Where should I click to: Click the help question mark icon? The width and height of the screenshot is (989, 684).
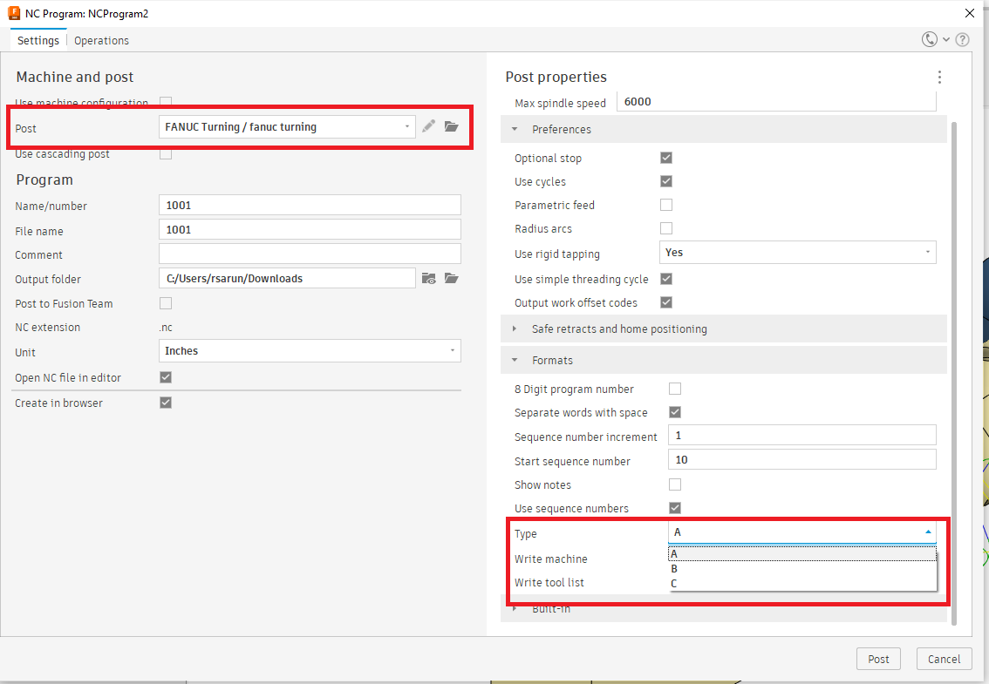point(963,40)
